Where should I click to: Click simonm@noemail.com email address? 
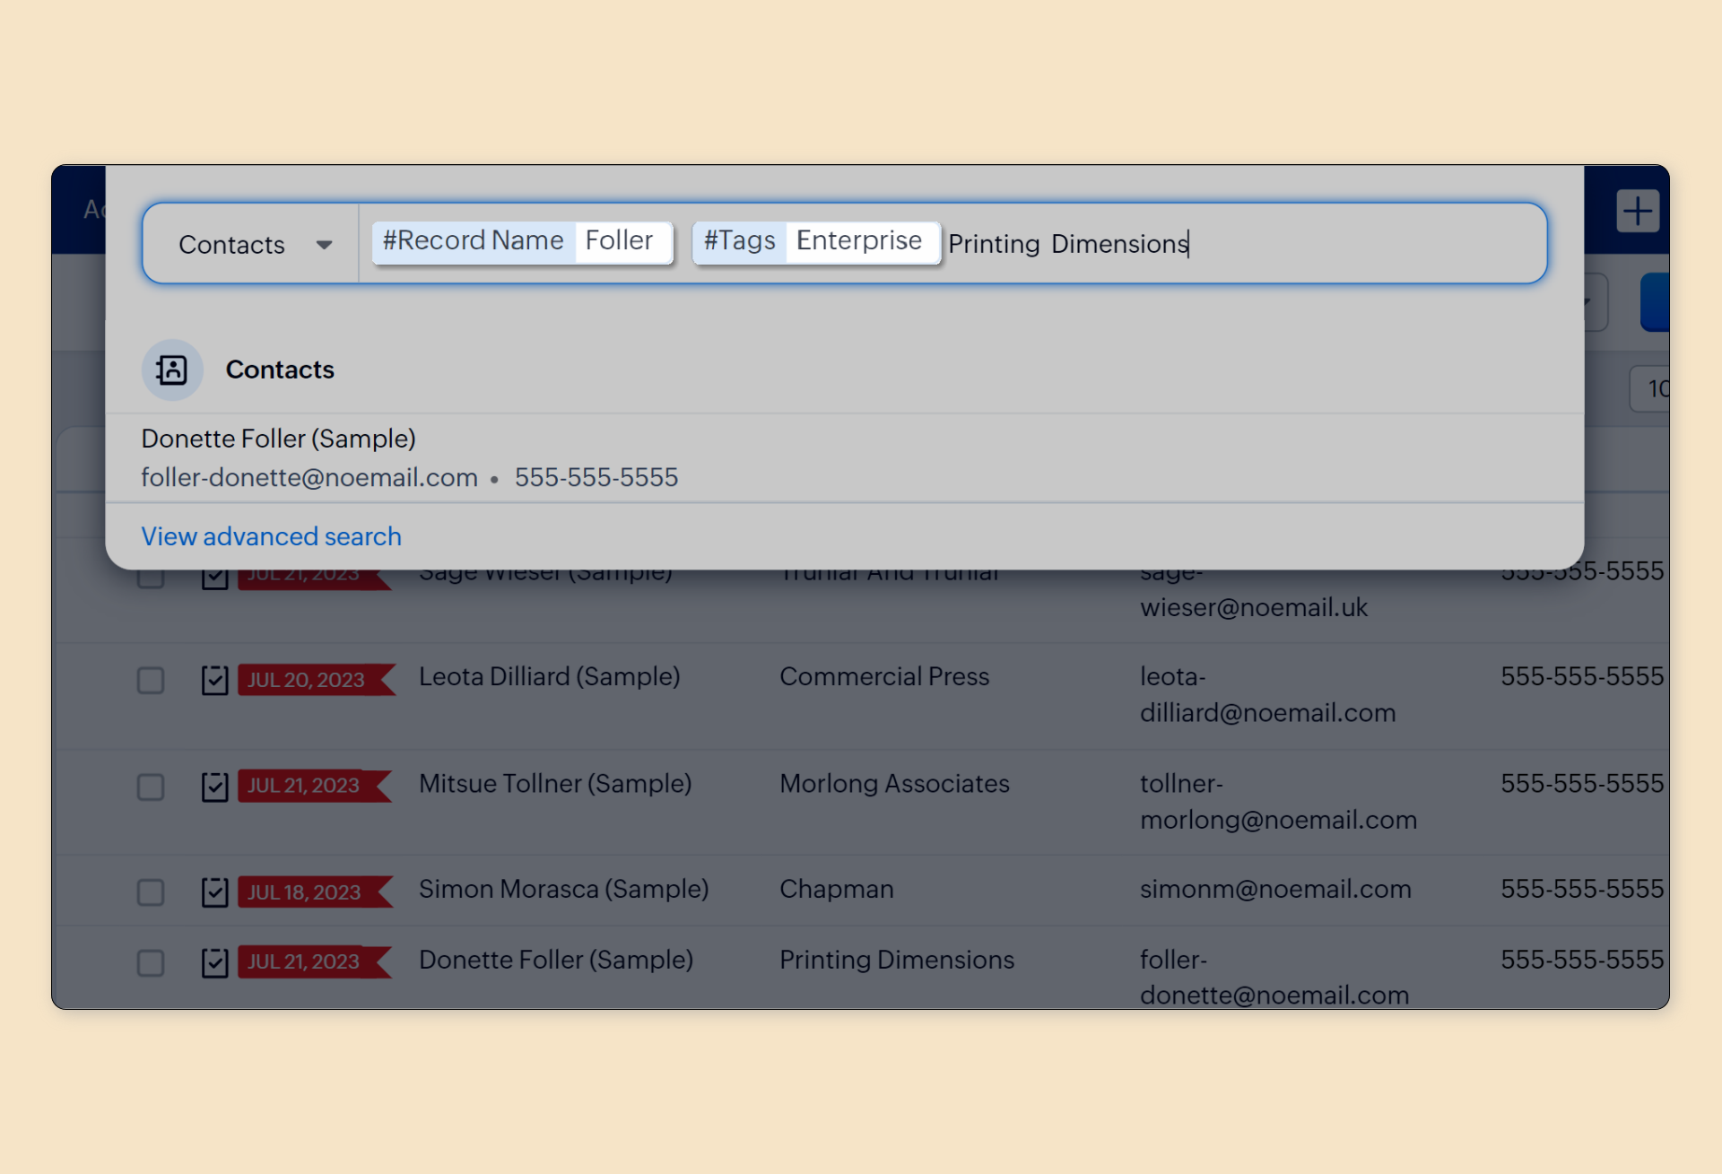coord(1274,889)
